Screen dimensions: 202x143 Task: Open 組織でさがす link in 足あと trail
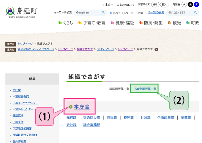click(85, 49)
